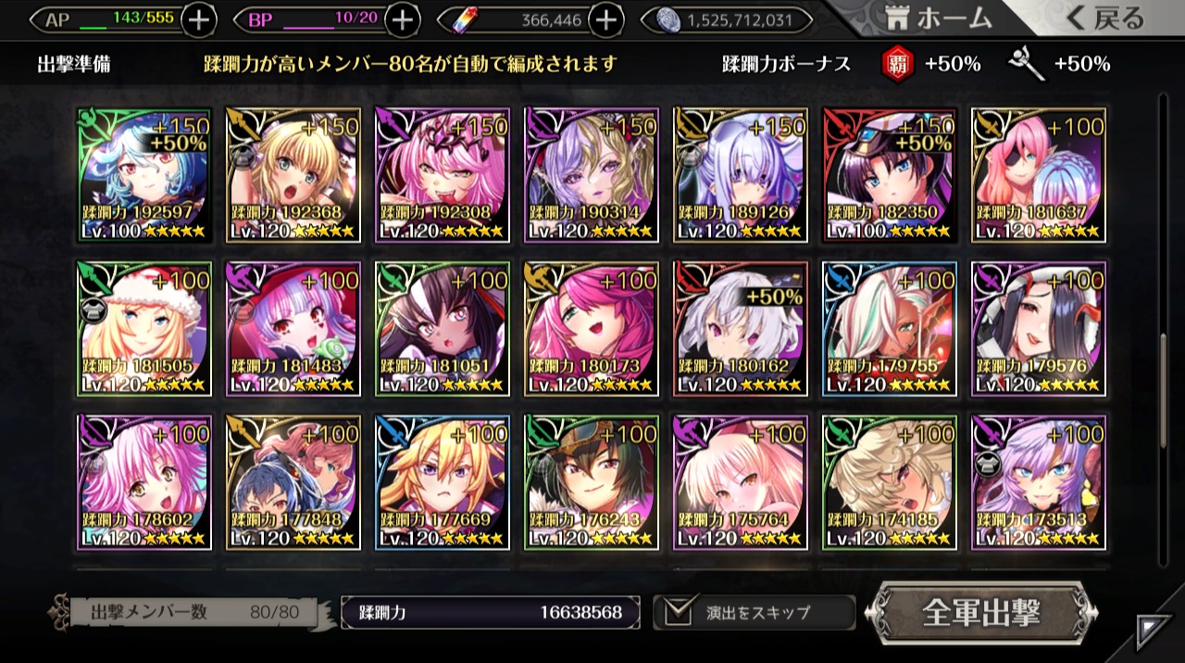Select Santa hat character card 181505
Screen dimensions: 1185x663
[143, 329]
